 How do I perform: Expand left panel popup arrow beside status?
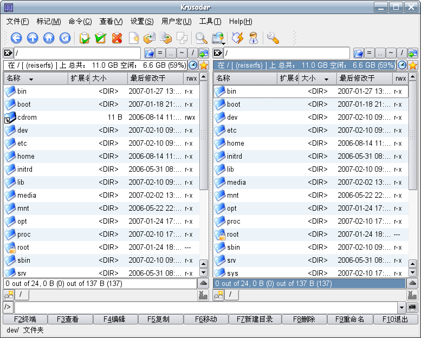pos(203,283)
